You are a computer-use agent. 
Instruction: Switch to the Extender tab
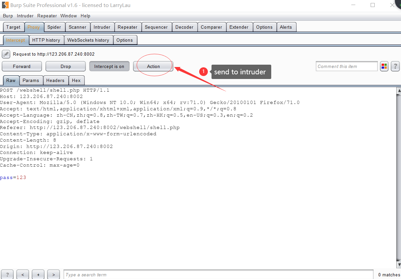click(x=239, y=27)
